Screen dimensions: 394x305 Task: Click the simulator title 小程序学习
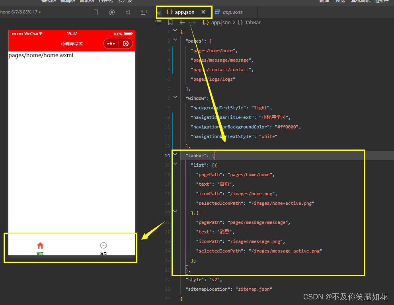pos(72,44)
